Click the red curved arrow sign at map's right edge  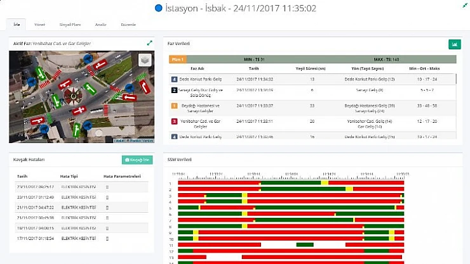pyautogui.click(x=144, y=87)
